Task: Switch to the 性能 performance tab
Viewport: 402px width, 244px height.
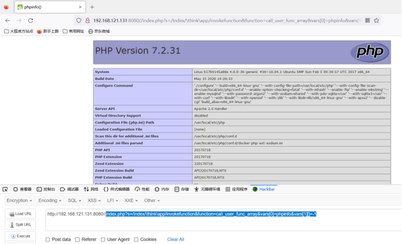Action: (x=142, y=190)
